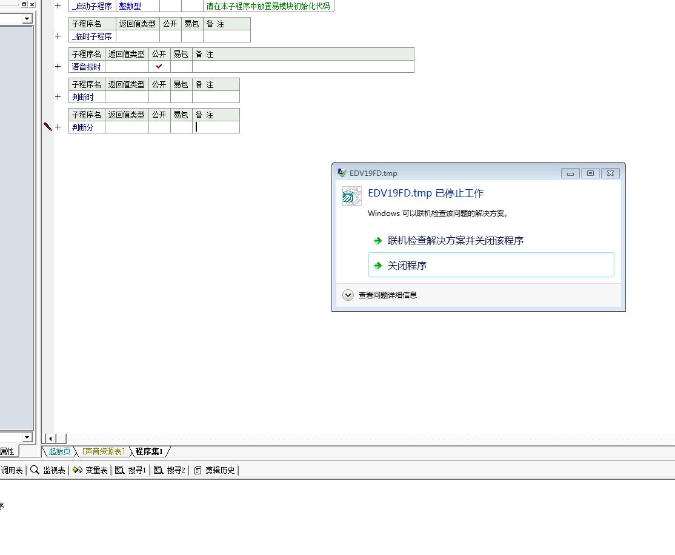
Task: Expand 查看问题详细信息 in the crash dialog
Action: click(348, 295)
